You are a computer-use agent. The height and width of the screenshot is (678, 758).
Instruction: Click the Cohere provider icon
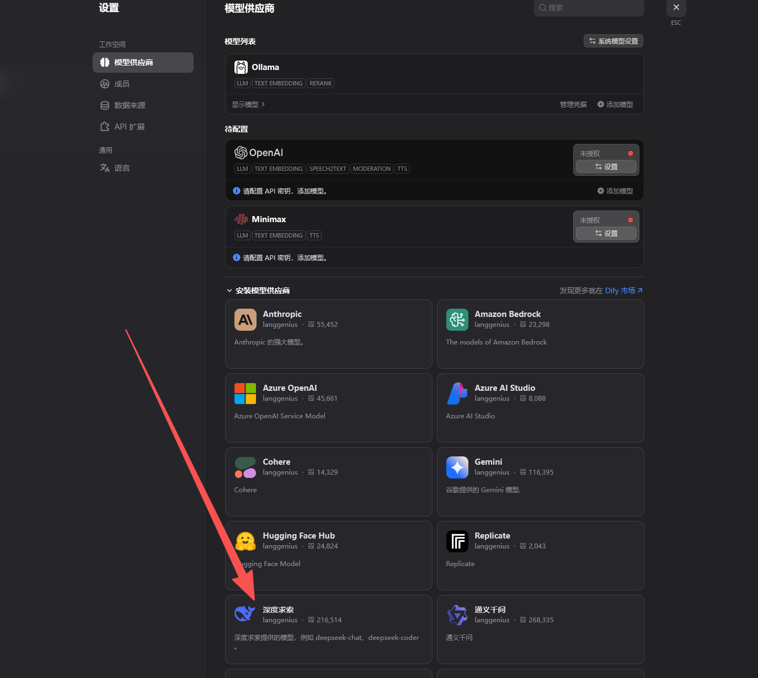click(245, 467)
